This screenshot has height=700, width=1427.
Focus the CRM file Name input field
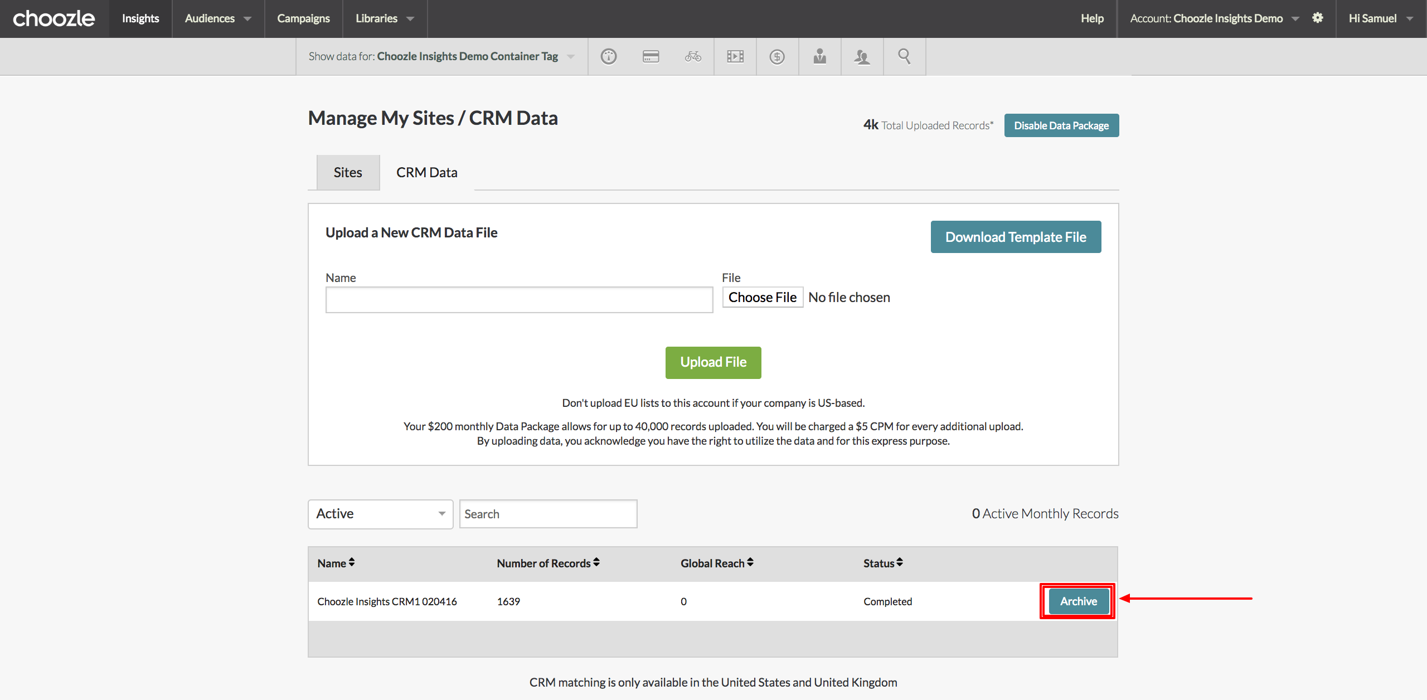[519, 300]
